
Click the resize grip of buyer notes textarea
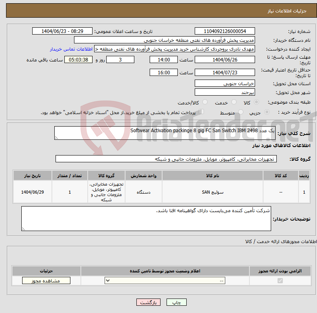click(x=23, y=229)
